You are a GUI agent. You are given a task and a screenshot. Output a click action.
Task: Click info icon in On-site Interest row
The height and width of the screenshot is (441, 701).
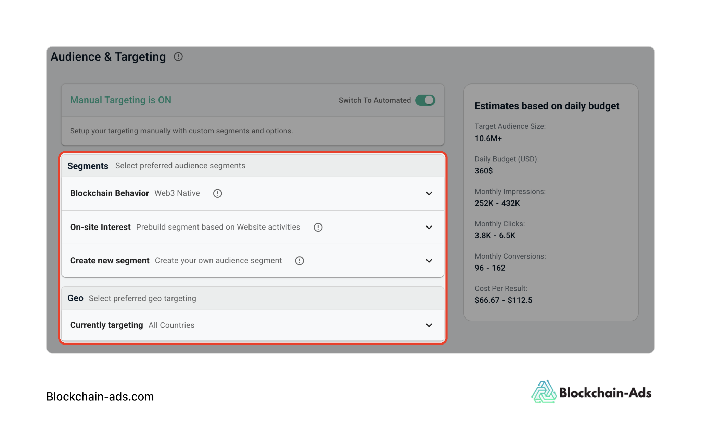pyautogui.click(x=318, y=227)
